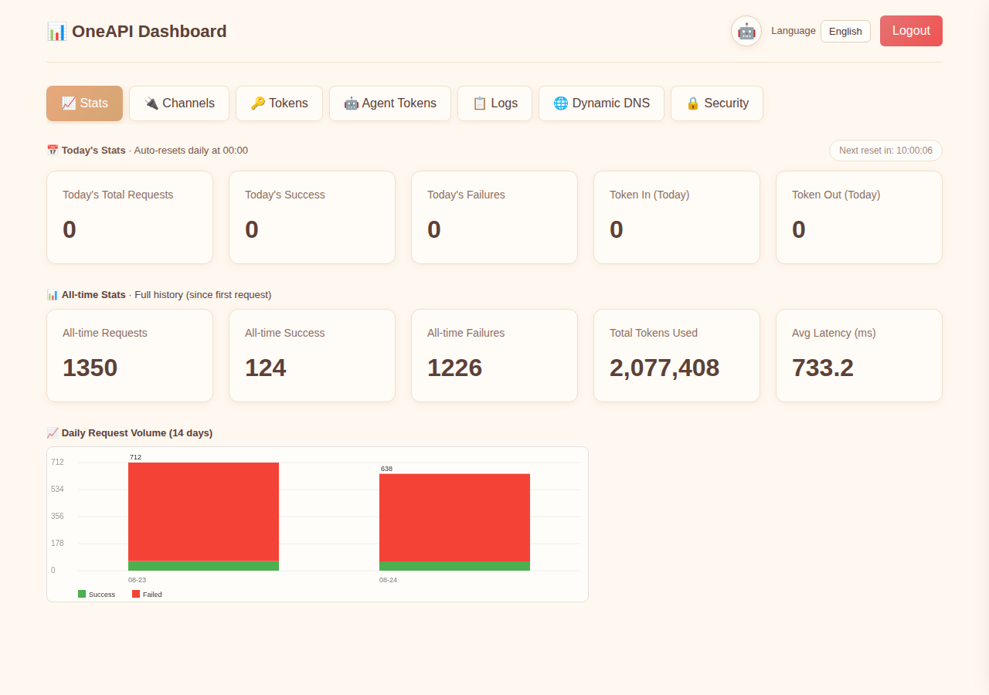
Task: Click the 712 bar value label
Action: pyautogui.click(x=135, y=457)
